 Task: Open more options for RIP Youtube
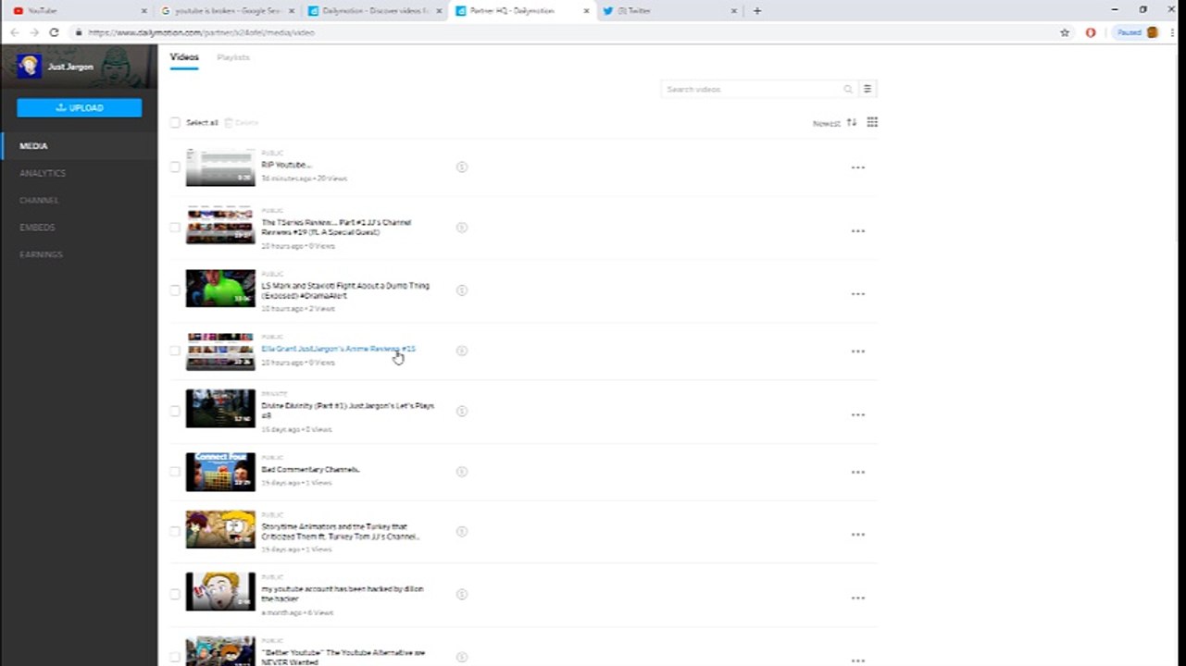coord(858,167)
